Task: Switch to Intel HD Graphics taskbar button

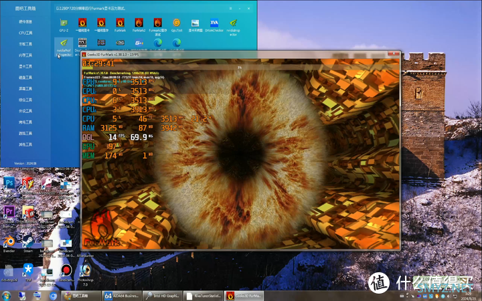Action: click(x=163, y=296)
